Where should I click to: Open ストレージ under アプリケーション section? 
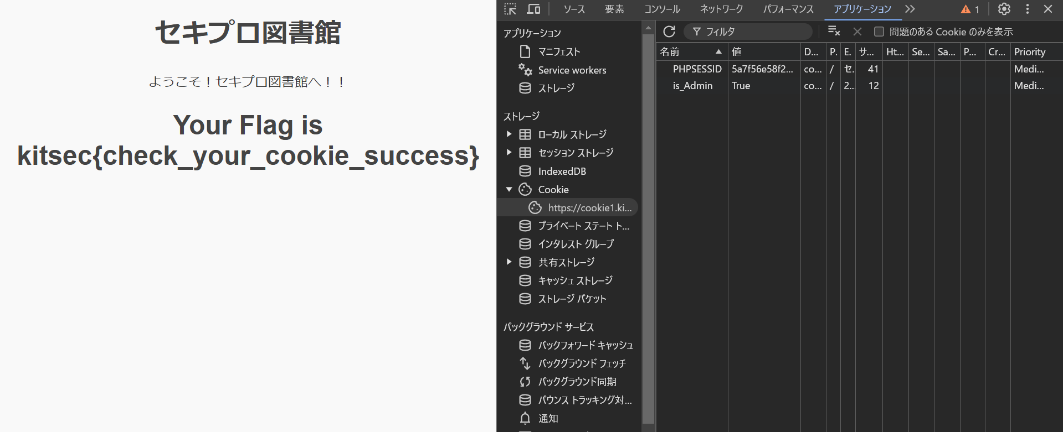click(x=556, y=88)
